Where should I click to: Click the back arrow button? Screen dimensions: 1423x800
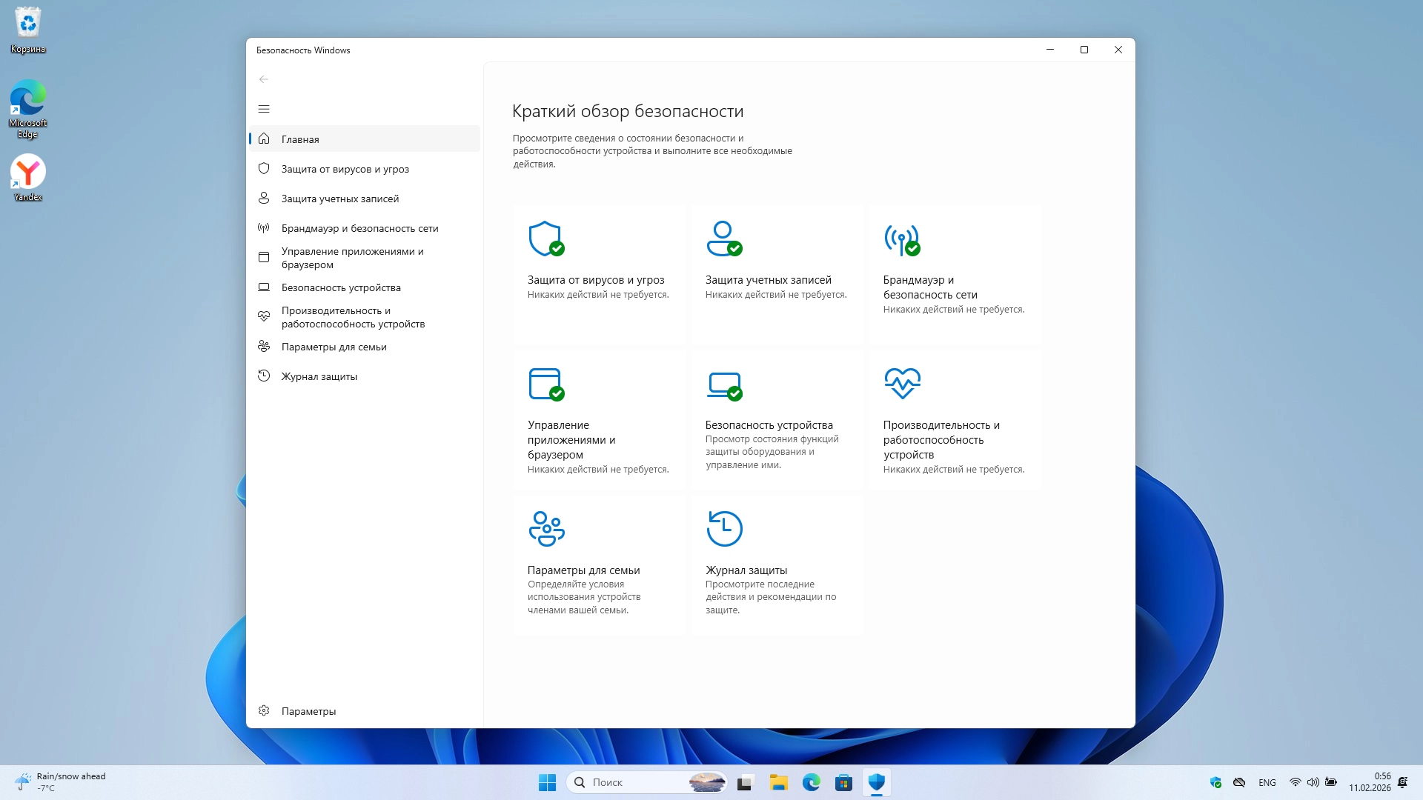(x=264, y=79)
